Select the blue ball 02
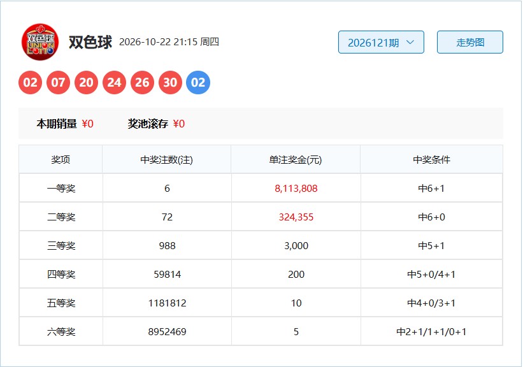The image size is (523, 367). click(x=198, y=82)
